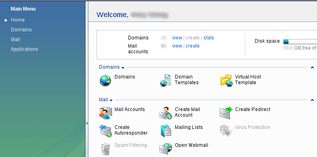Open the Domain Templates icon
This screenshot has height=157, width=317.
coord(166,81)
